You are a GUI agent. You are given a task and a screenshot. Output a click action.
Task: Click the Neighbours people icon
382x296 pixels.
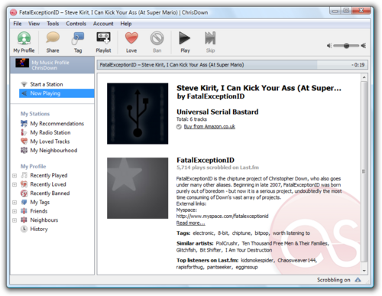pyautogui.click(x=24, y=220)
